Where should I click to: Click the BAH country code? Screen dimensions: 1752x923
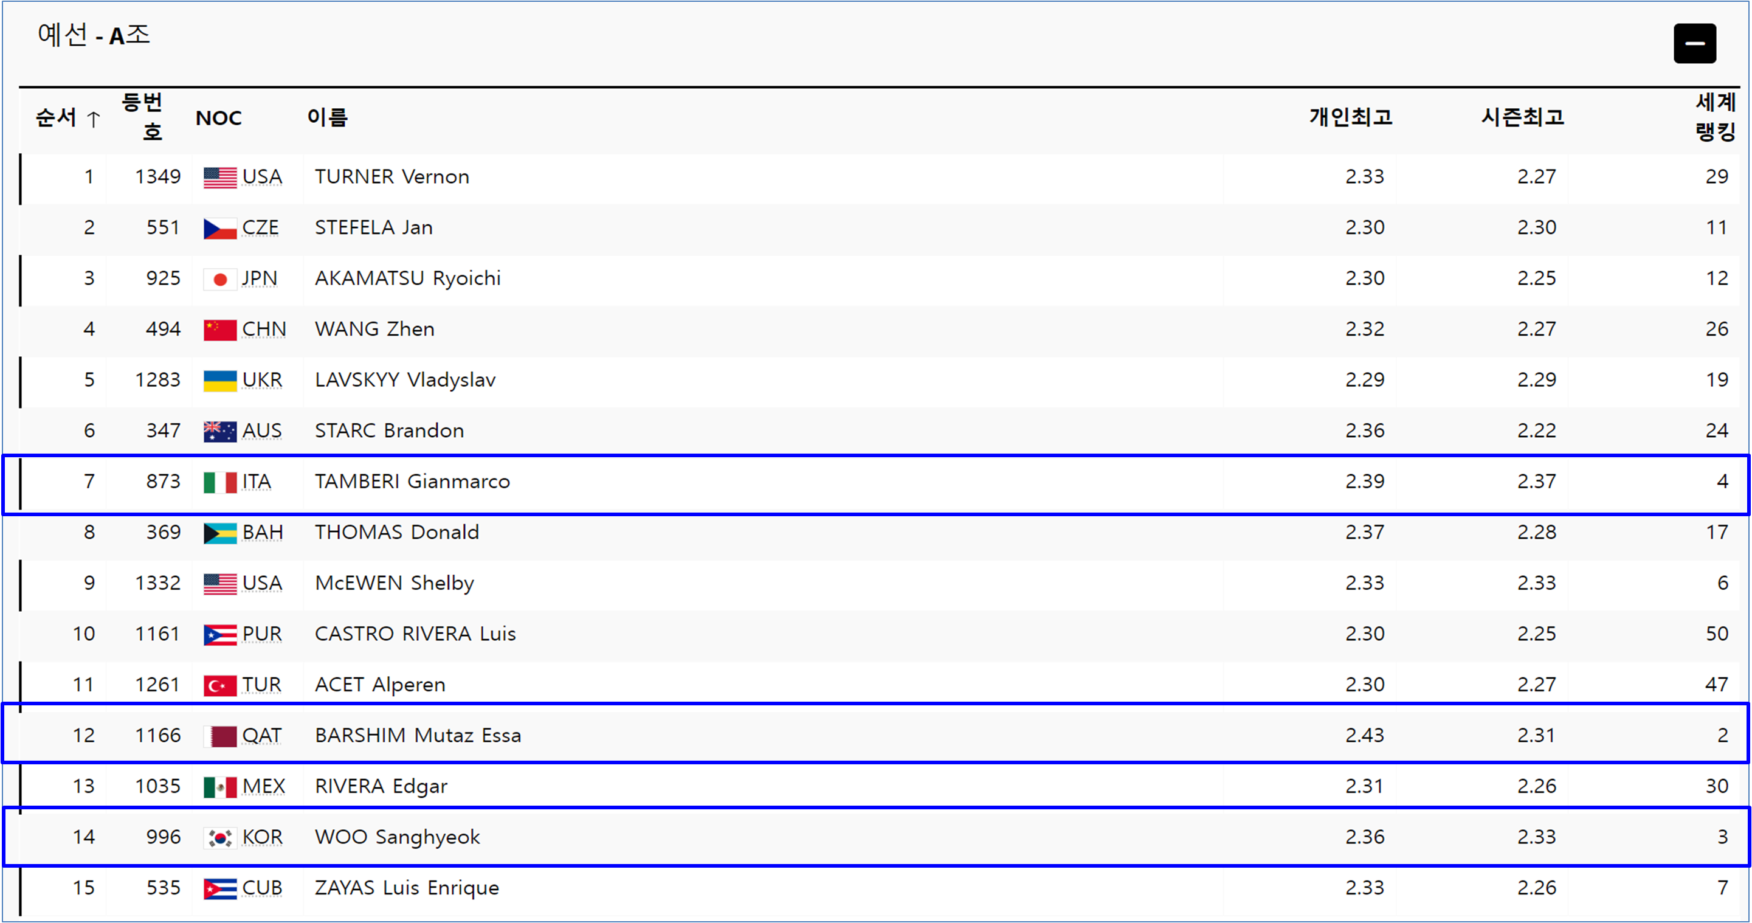[263, 533]
